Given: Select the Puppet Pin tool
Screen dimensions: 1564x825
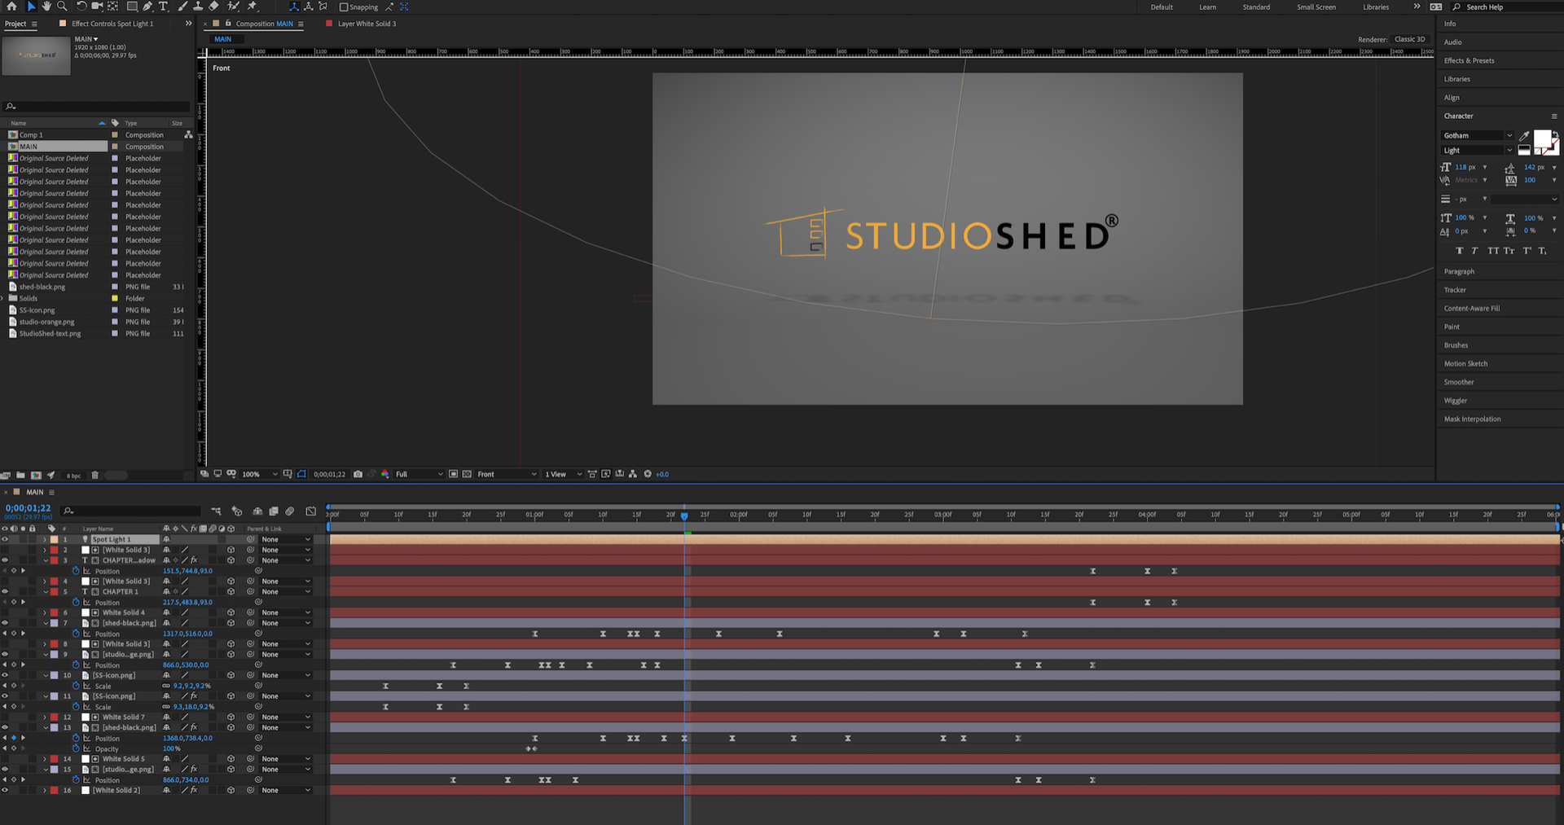Looking at the screenshot, I should coord(252,7).
